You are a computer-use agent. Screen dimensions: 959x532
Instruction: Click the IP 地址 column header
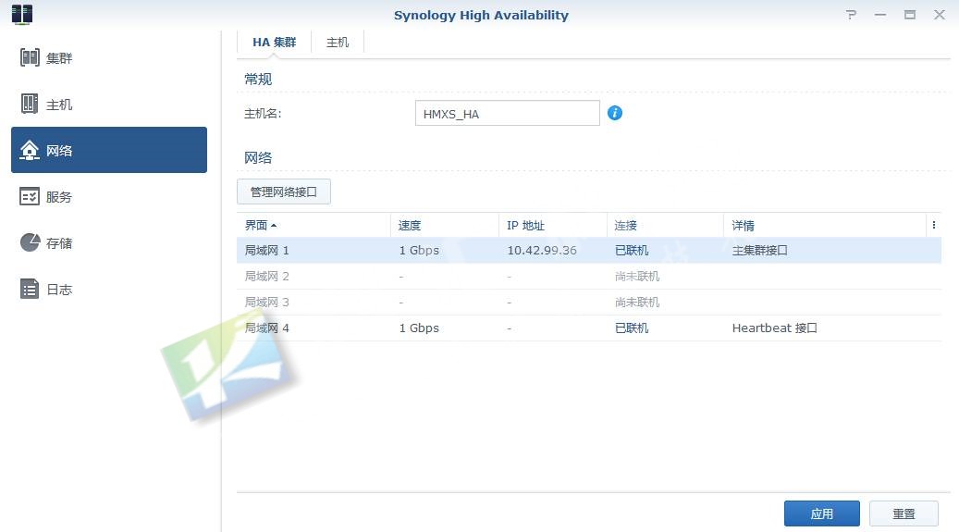(x=553, y=225)
